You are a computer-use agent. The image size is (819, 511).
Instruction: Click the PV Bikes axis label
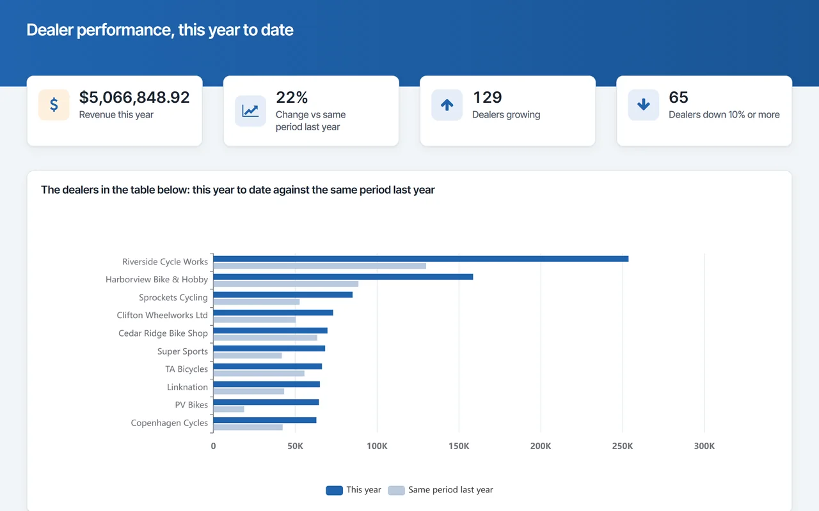[191, 405]
